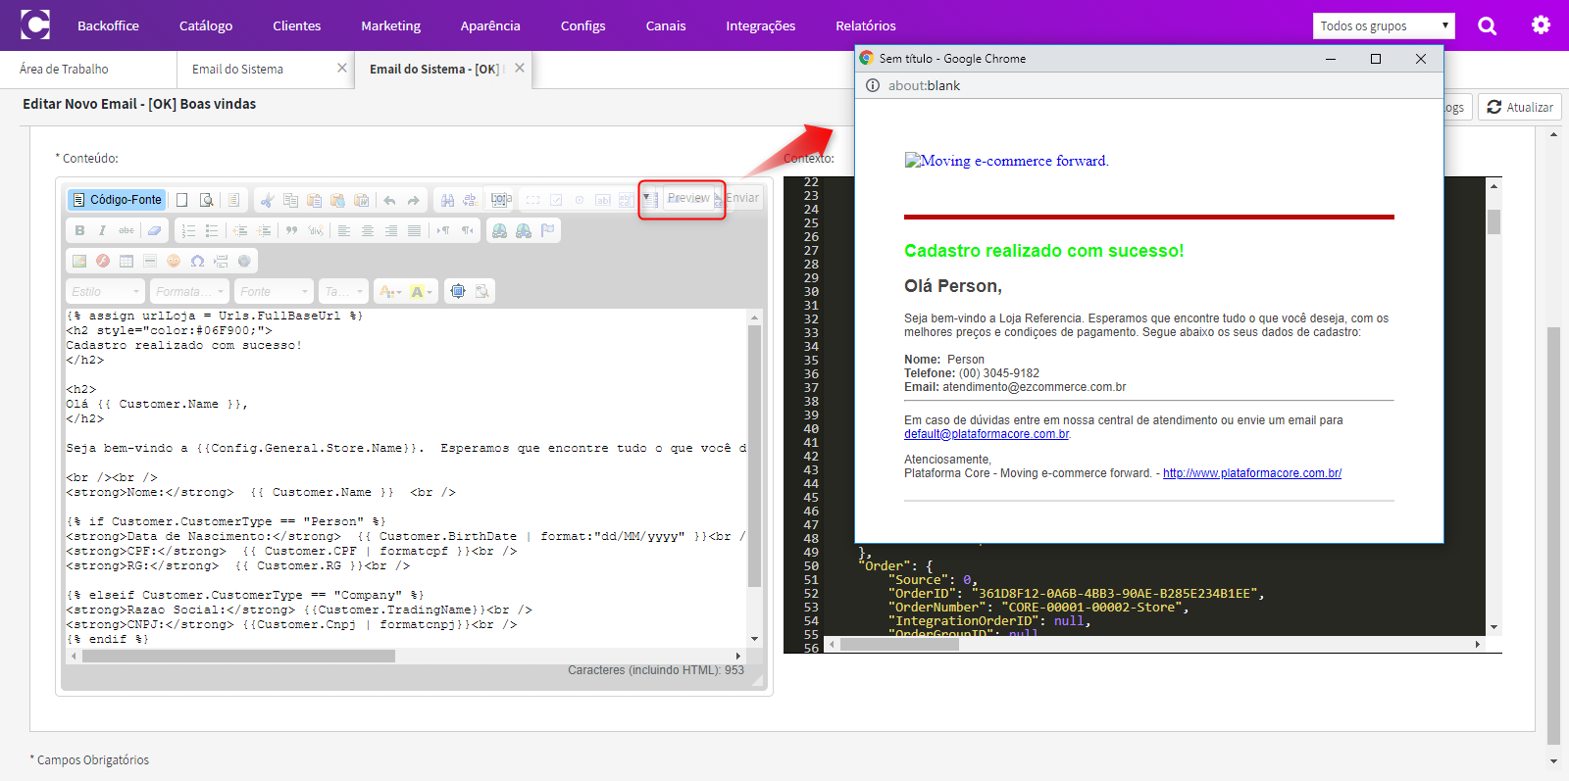Click the search magnifier icon in header

click(x=1488, y=25)
